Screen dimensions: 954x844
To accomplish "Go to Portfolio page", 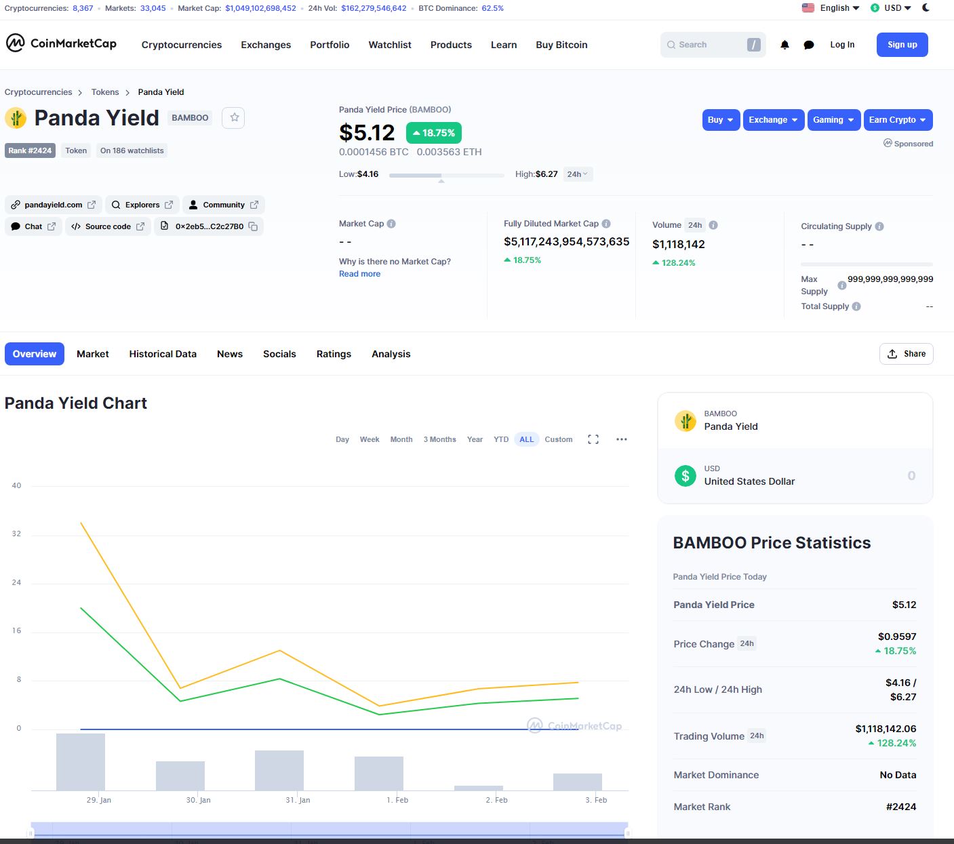I will (330, 45).
